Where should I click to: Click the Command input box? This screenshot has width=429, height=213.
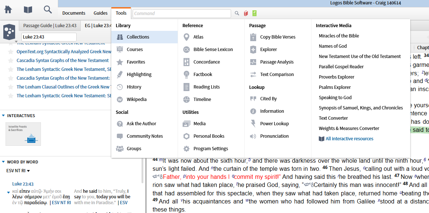[182, 13]
